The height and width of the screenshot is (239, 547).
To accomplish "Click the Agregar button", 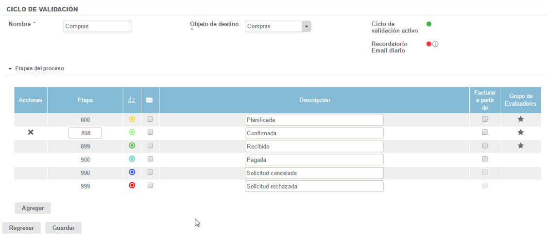I will coord(33,208).
